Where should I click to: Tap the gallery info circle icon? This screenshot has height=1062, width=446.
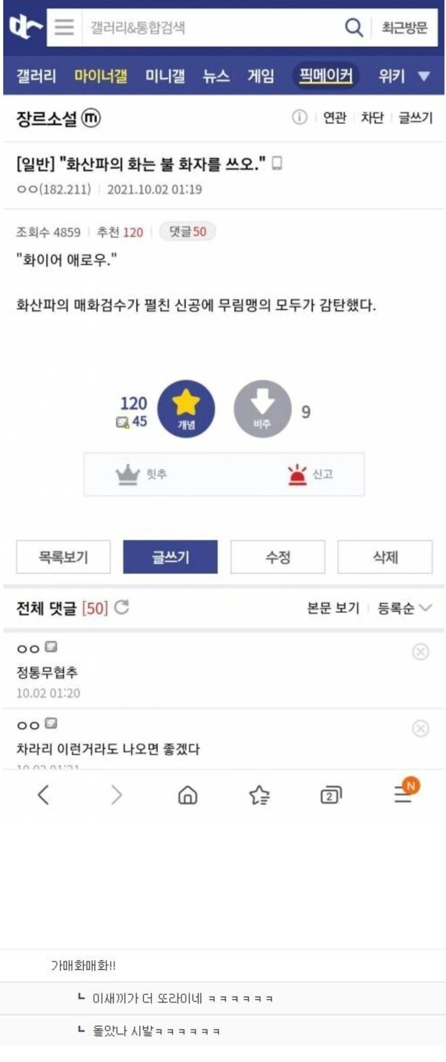299,117
